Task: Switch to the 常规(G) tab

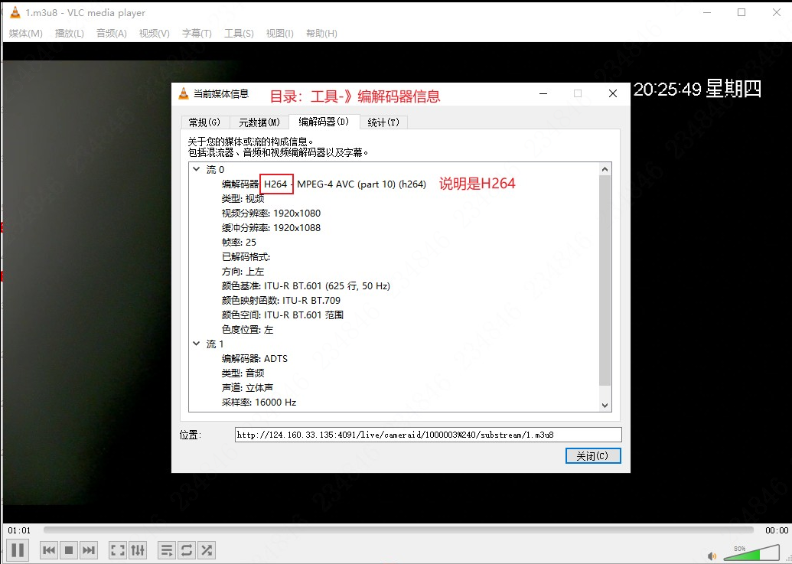Action: tap(204, 122)
